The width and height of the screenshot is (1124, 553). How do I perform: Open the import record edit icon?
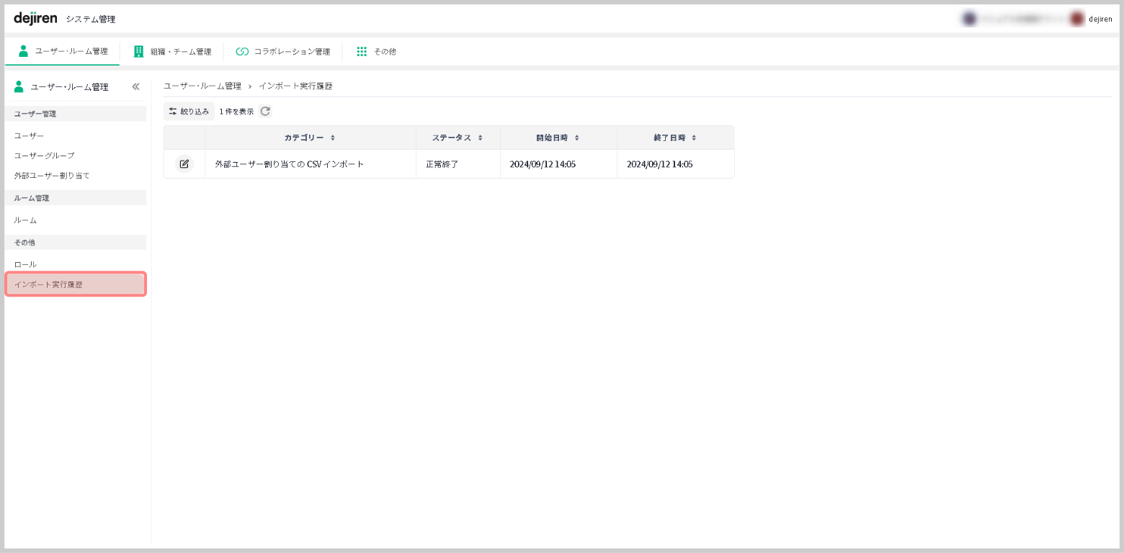(x=184, y=164)
